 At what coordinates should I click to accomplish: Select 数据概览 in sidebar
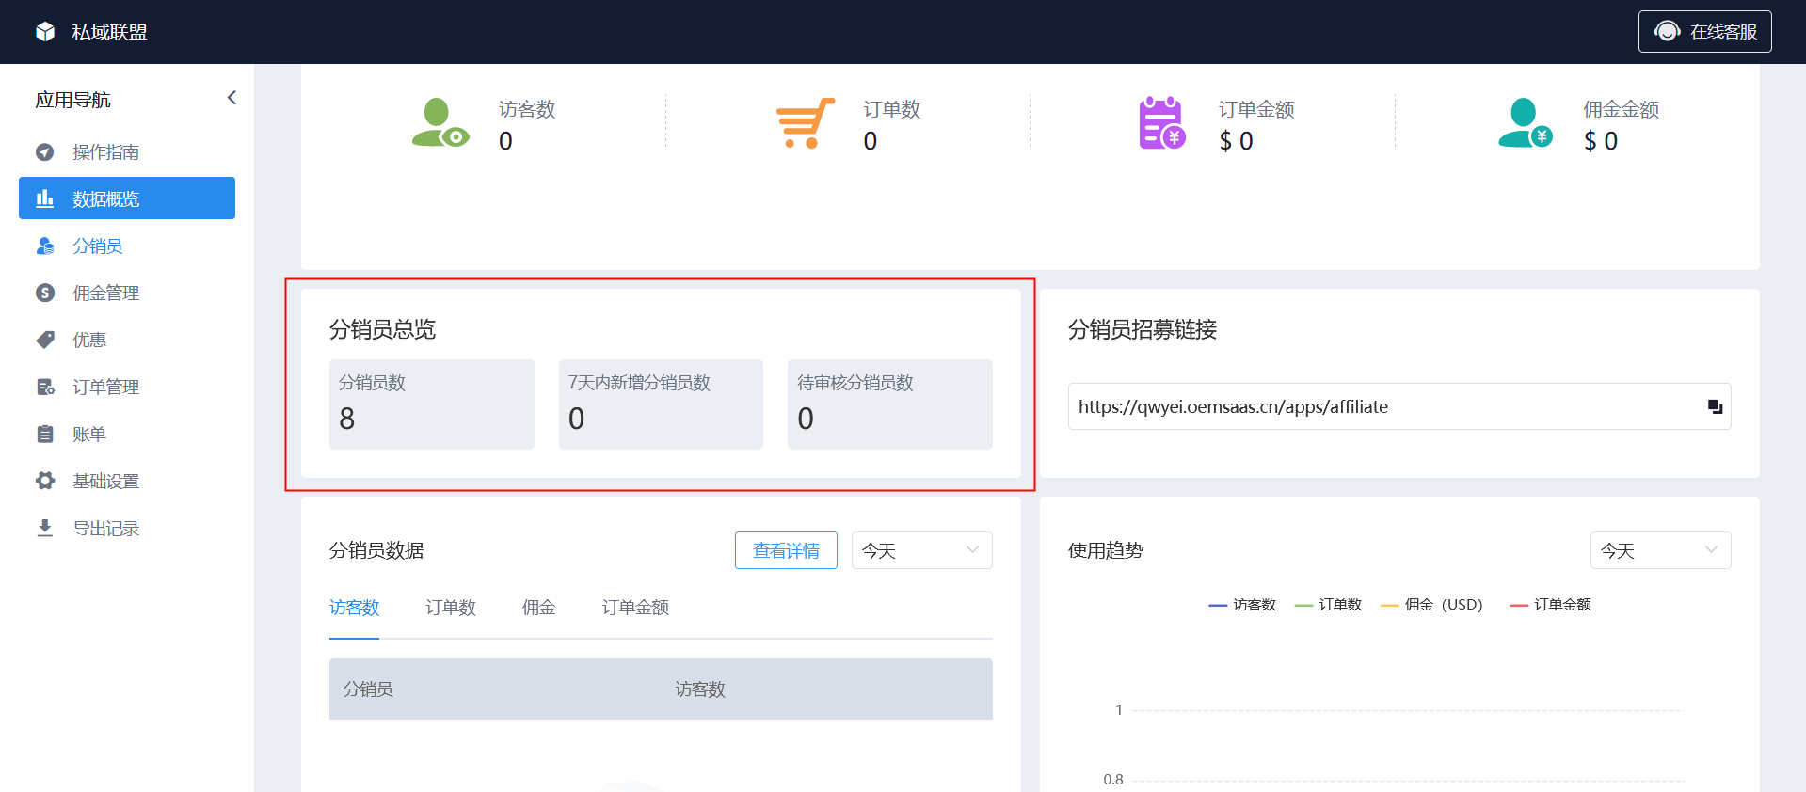[127, 198]
